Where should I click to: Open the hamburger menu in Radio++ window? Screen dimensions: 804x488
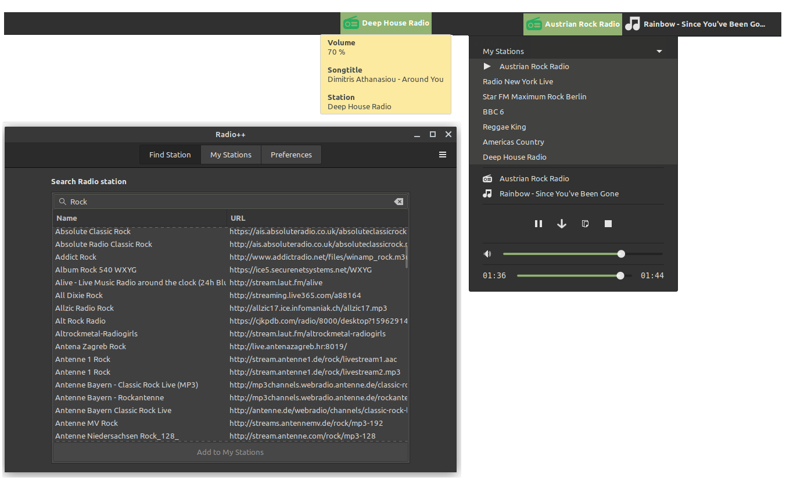443,155
